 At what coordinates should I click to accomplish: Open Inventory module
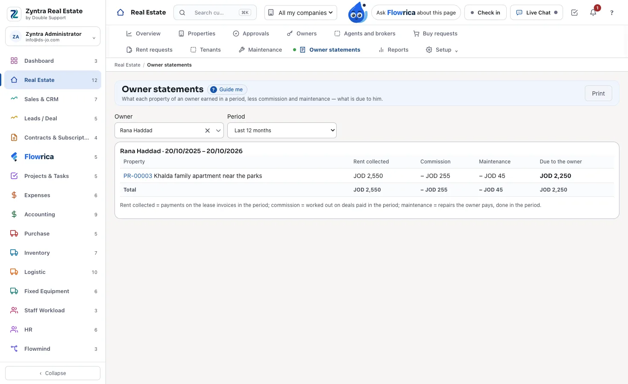(x=53, y=253)
